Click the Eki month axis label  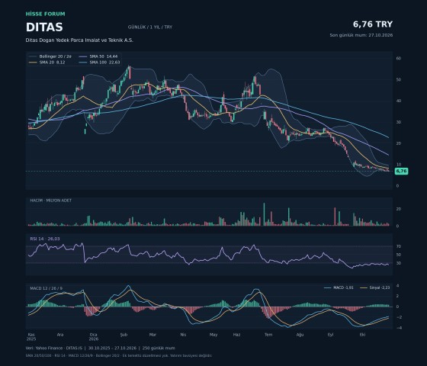[x=362, y=335]
